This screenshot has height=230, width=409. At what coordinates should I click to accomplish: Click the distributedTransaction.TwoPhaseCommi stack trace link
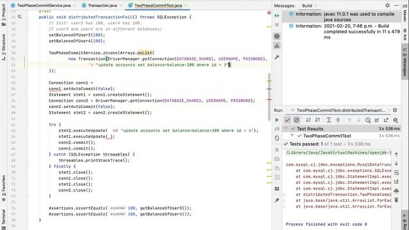[347, 194]
